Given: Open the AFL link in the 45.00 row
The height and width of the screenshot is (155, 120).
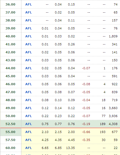Looking at the screenshot, I should [x=28, y=76].
